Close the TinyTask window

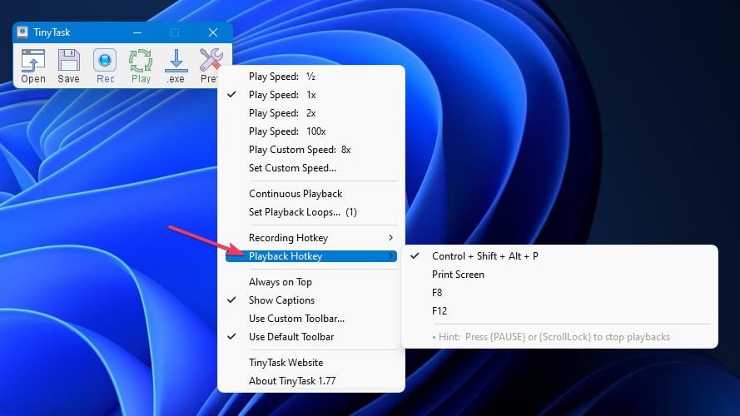(x=213, y=32)
